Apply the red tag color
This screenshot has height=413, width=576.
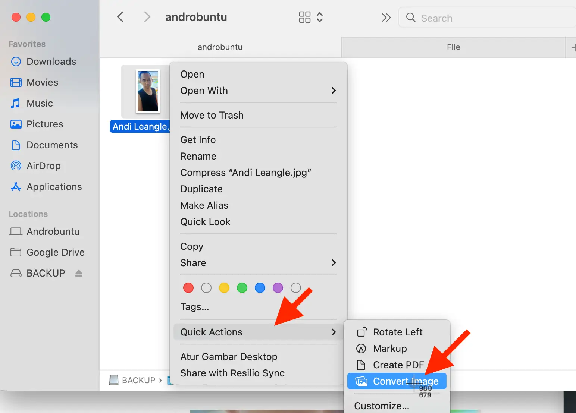[188, 287]
